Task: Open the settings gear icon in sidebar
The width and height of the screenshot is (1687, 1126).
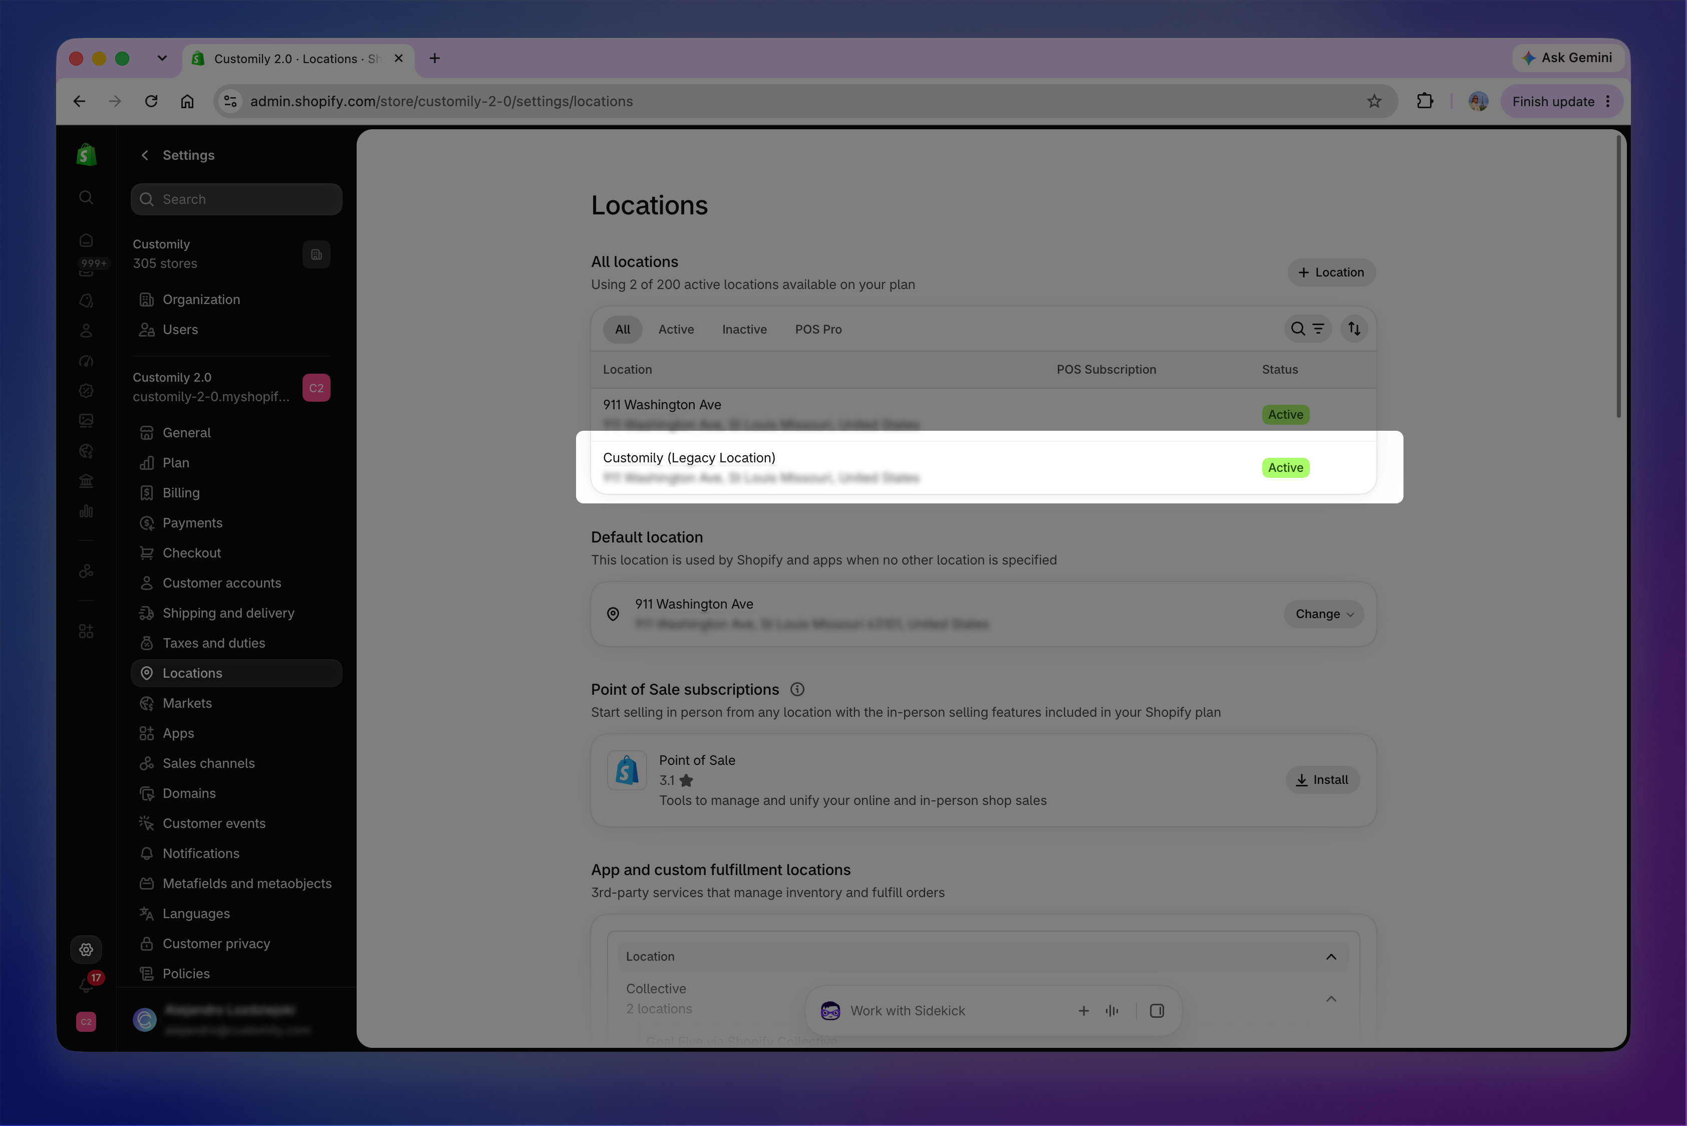Action: pyautogui.click(x=86, y=949)
